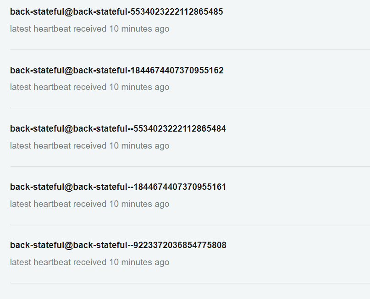
Task: Click divider line below the 5534023222112865485 entry
Action: pos(190,50)
